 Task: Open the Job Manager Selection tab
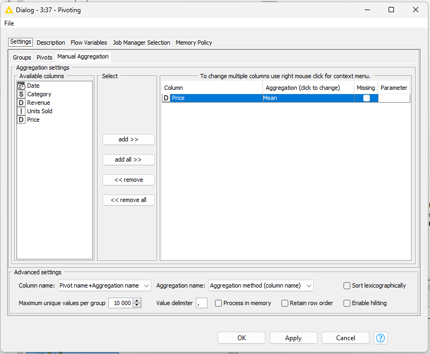[x=142, y=43]
